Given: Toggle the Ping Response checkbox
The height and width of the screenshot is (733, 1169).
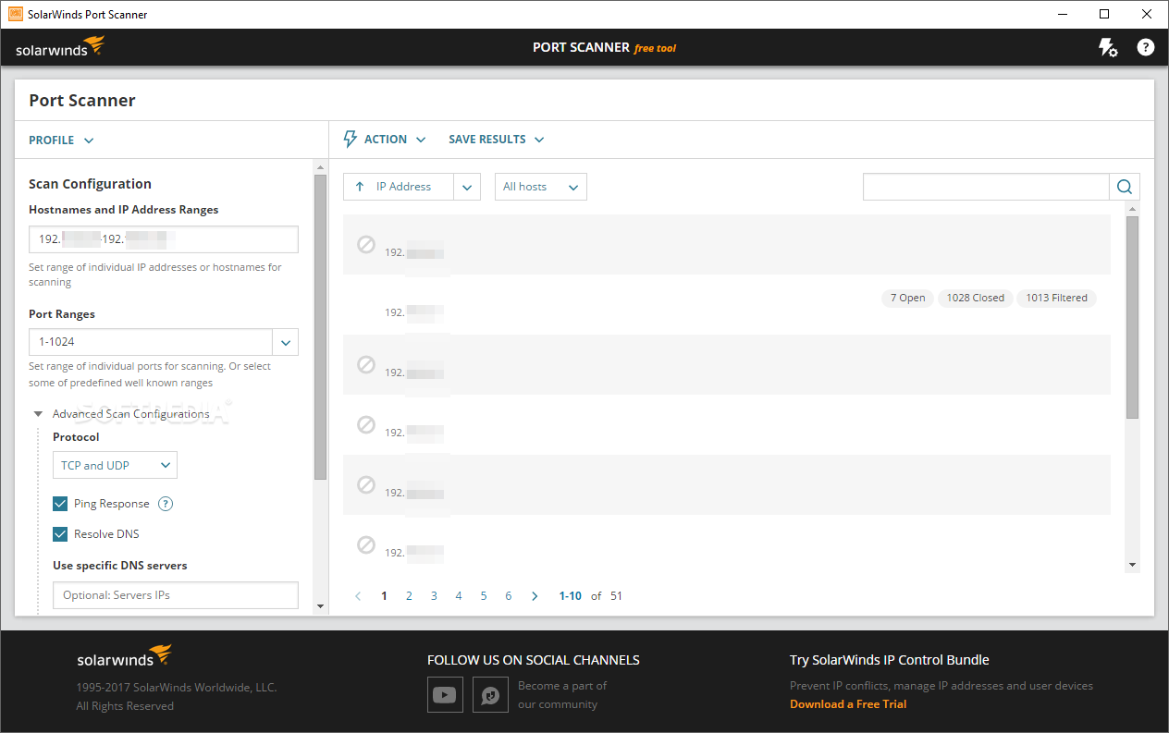Looking at the screenshot, I should (60, 504).
